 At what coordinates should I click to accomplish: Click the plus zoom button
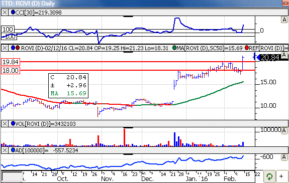coord(281,176)
